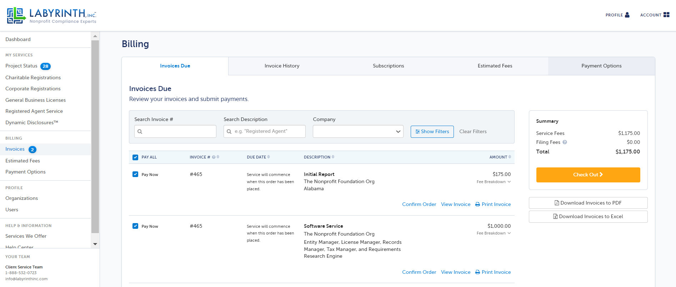Click the Labyrinth Inc. logo
This screenshot has width=676, height=287.
(52, 16)
